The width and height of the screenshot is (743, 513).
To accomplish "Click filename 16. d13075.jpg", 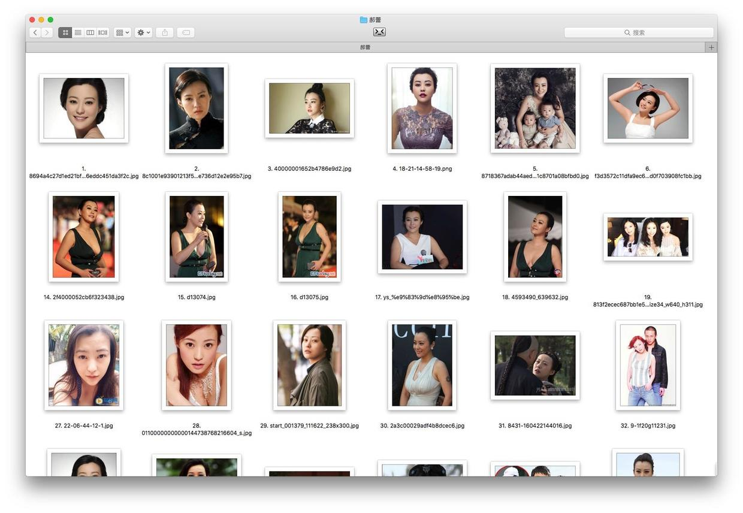I will coord(309,297).
